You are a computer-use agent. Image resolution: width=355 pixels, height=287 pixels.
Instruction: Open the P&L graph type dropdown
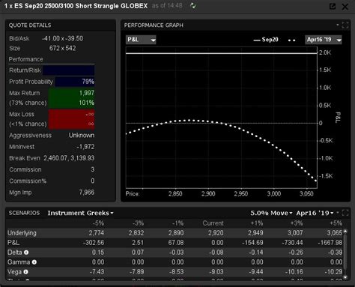coord(141,40)
